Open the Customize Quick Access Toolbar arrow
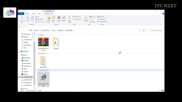 (x=26, y=27)
